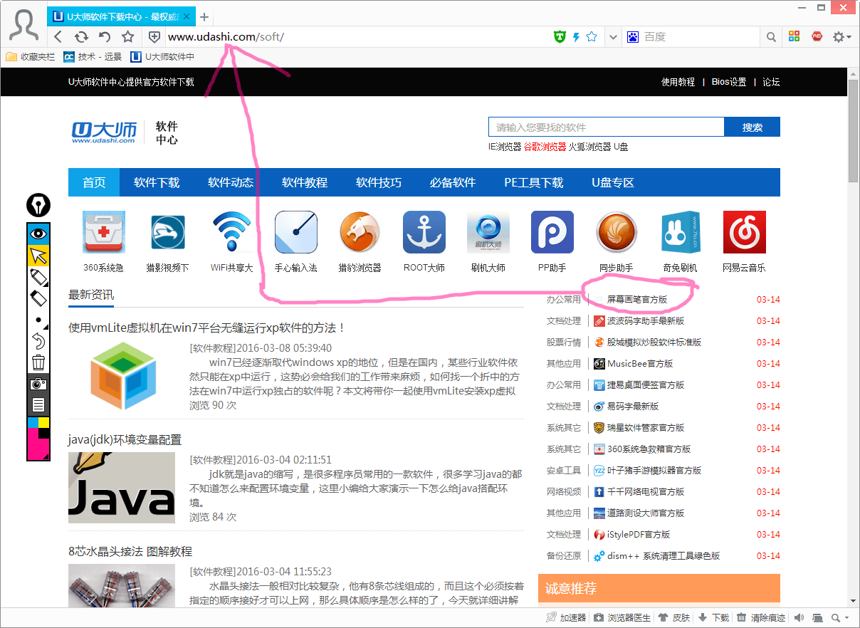The image size is (860, 628).
Task: Click the blue 搜索 button
Action: (752, 127)
